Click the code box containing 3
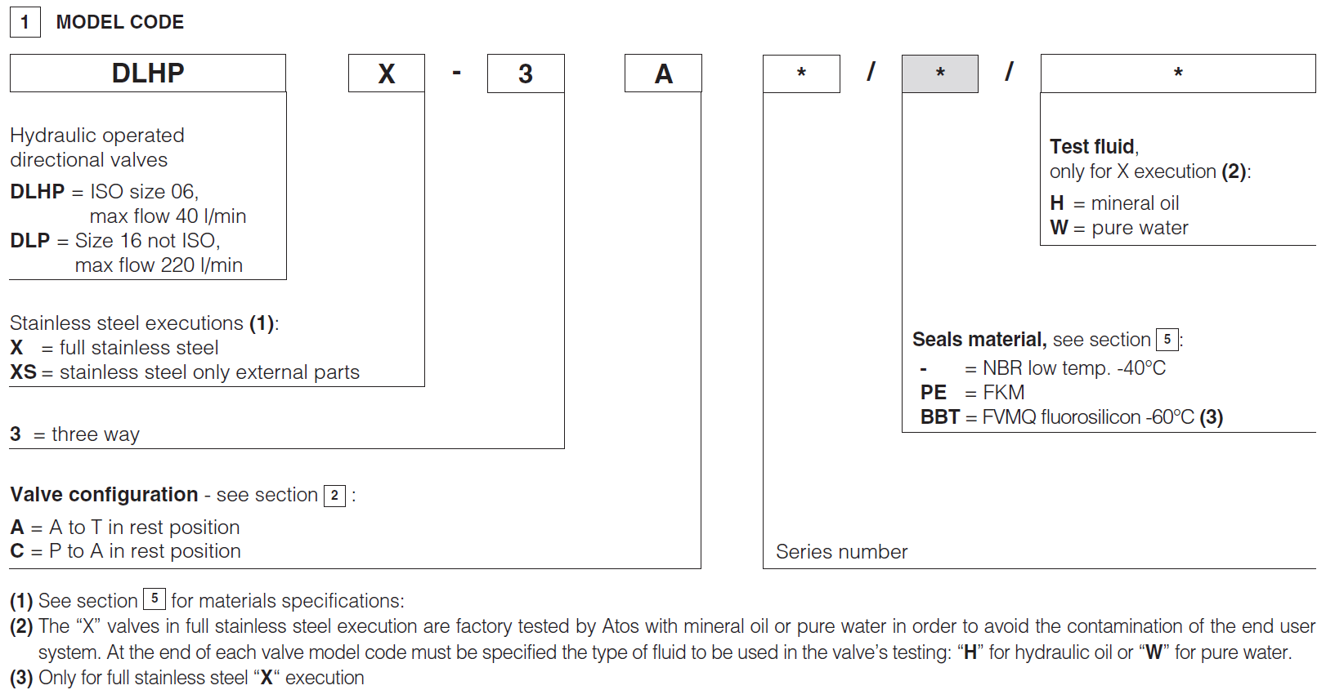This screenshot has height=690, width=1335. tap(525, 73)
